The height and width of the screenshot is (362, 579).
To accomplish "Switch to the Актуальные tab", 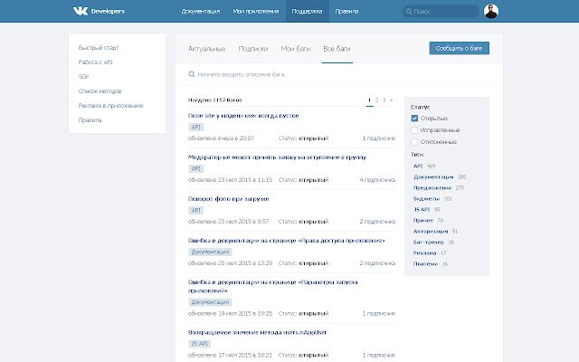I will tap(207, 49).
